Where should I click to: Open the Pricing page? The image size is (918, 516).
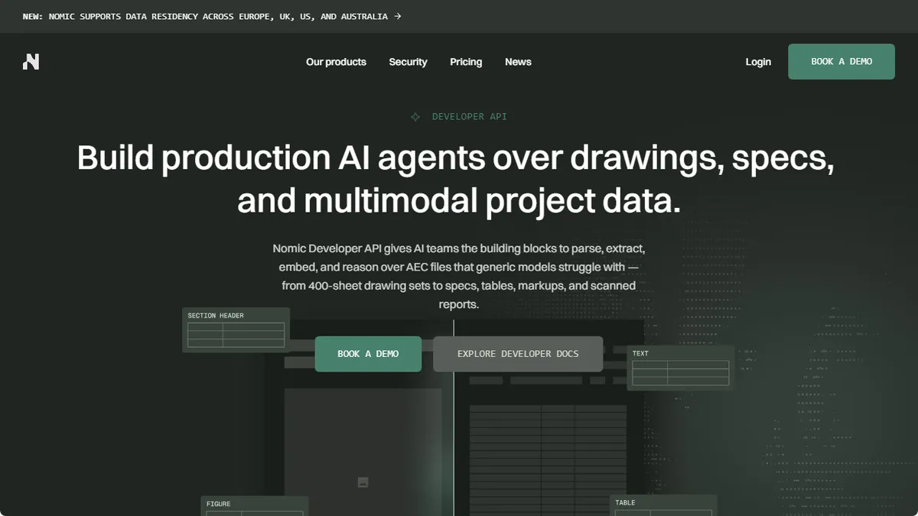tap(466, 62)
